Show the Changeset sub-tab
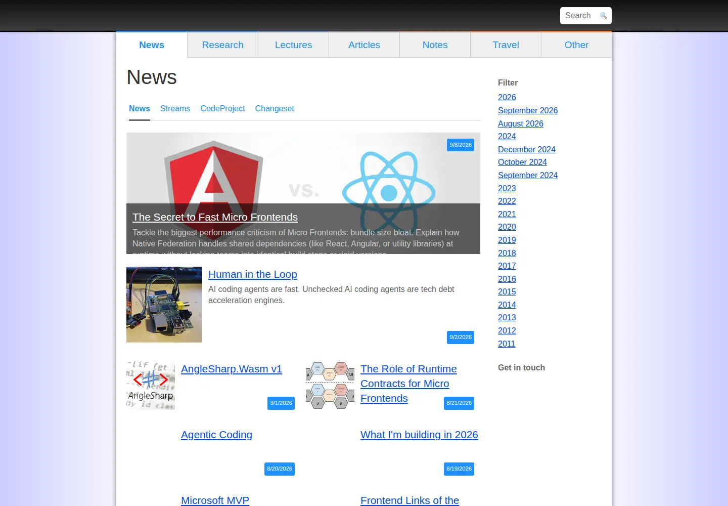 pyautogui.click(x=275, y=108)
